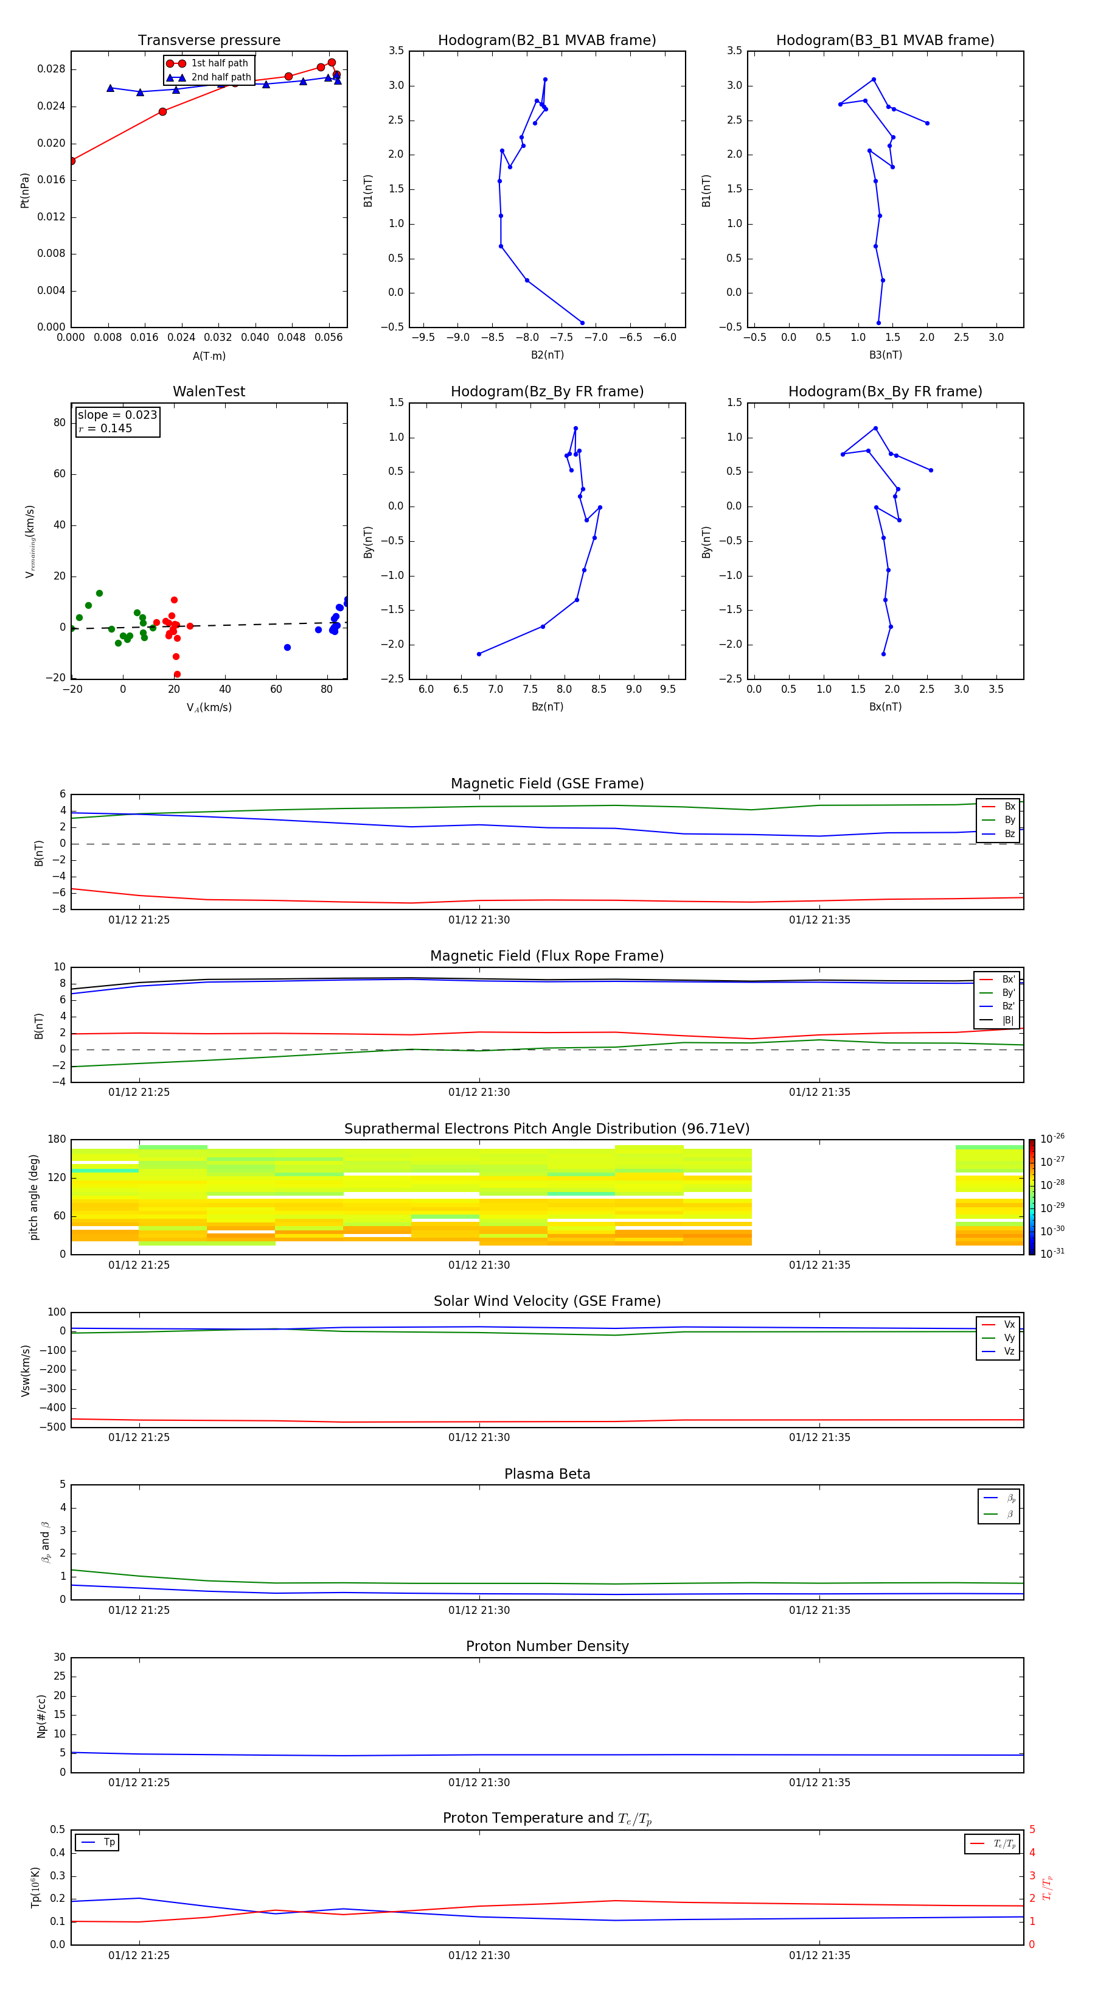Viewport: 1095px width, 2009px height.
Task: Click the "Solar Wind Velocity (GSE Frame)" title
Action: 547,1302
